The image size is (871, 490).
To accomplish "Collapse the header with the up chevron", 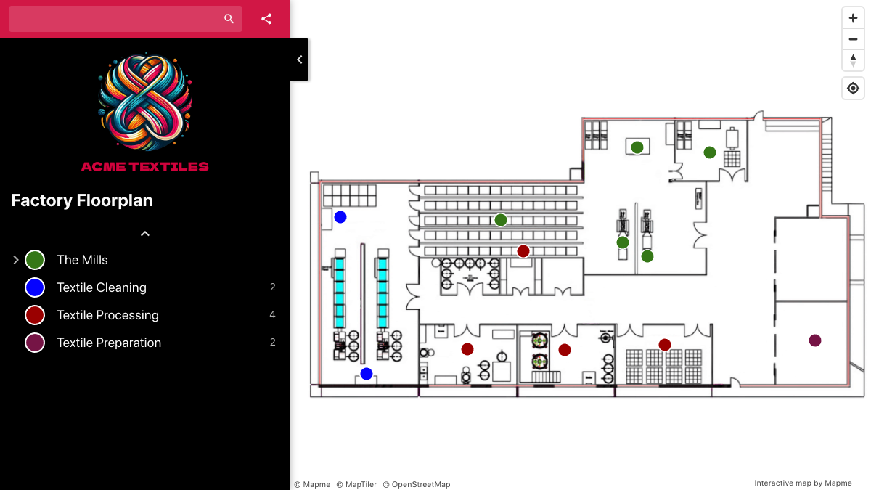I will click(145, 234).
